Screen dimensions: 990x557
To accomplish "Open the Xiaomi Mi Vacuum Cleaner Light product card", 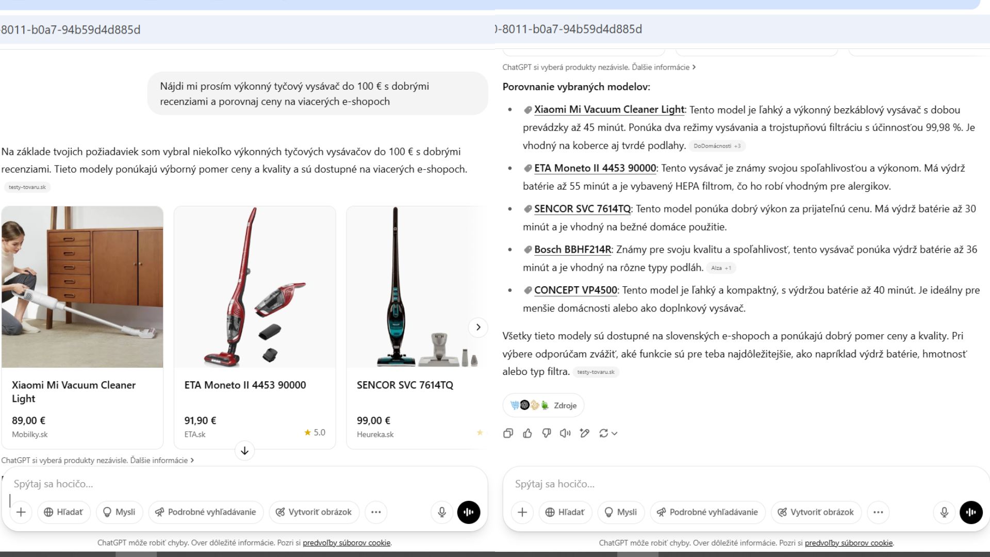I will click(82, 327).
